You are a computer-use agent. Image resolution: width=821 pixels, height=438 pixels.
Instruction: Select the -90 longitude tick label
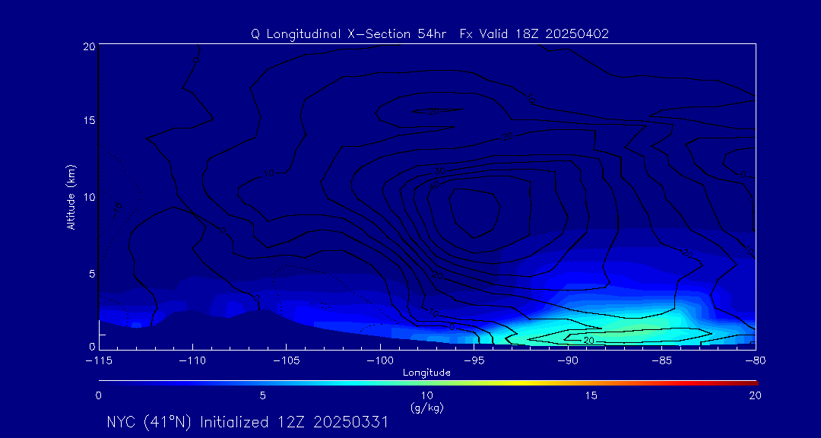(568, 361)
